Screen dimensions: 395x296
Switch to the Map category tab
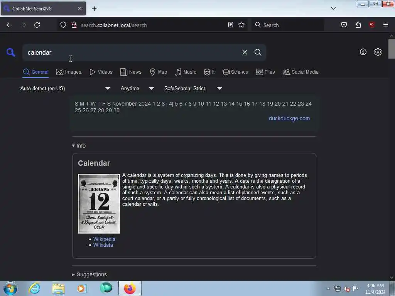(158, 72)
